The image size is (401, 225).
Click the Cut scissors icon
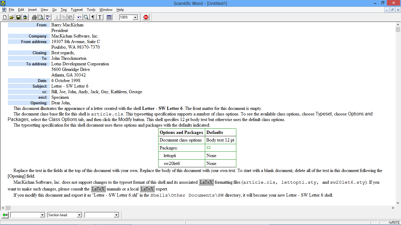pos(57,17)
